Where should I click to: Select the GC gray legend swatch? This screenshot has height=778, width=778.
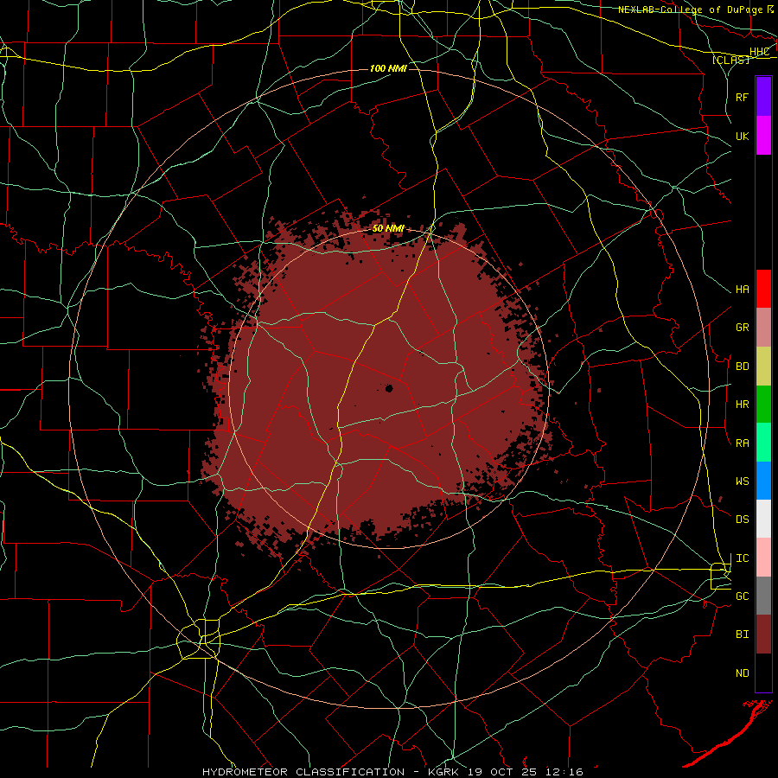[x=763, y=596]
